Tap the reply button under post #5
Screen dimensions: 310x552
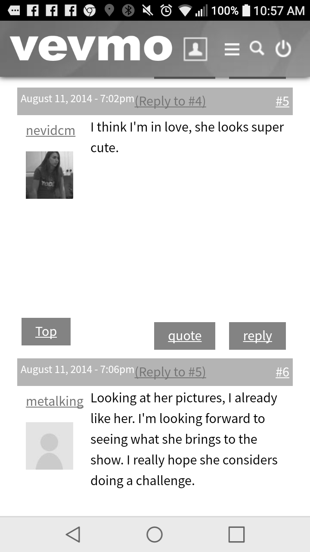(x=257, y=336)
